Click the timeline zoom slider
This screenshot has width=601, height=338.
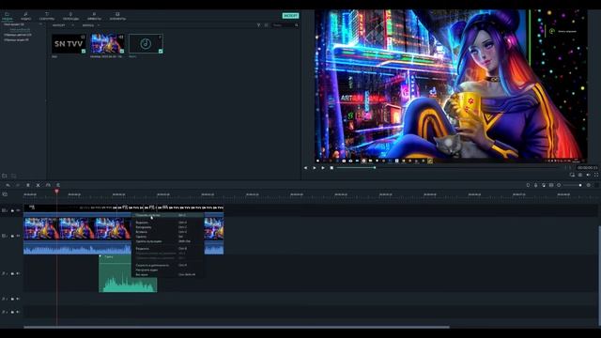(x=573, y=185)
